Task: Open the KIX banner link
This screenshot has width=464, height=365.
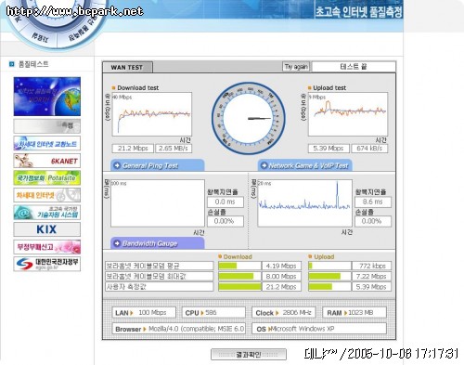Action: (x=47, y=229)
